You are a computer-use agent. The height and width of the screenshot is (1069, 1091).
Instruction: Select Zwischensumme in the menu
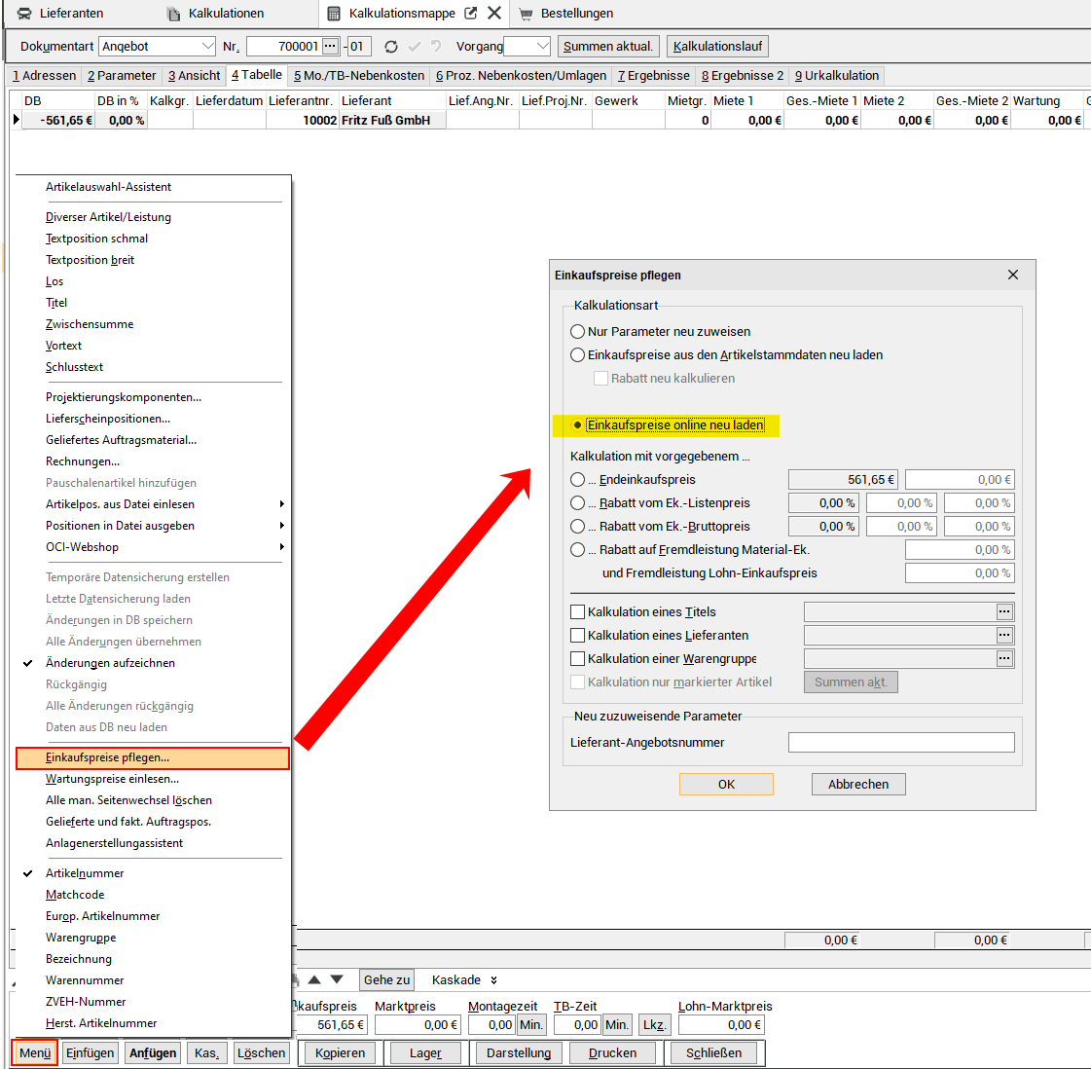pos(153,324)
